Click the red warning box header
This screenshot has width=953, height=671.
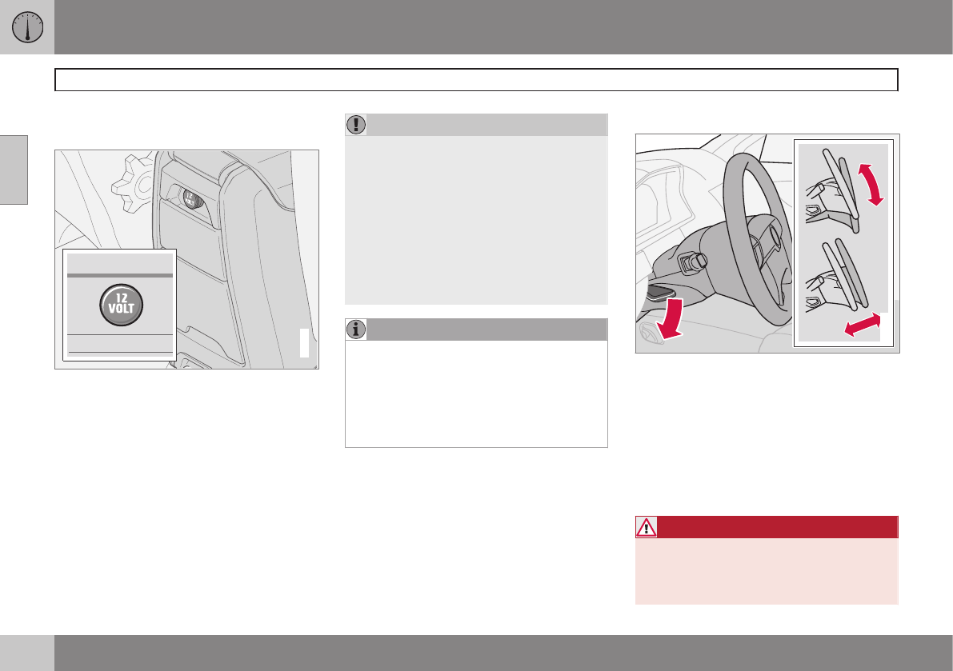[767, 527]
